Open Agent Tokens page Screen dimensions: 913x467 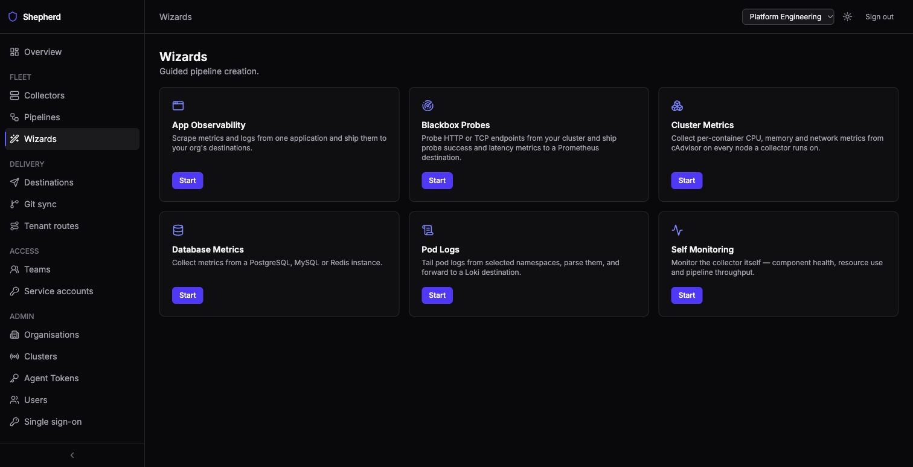coord(72,378)
